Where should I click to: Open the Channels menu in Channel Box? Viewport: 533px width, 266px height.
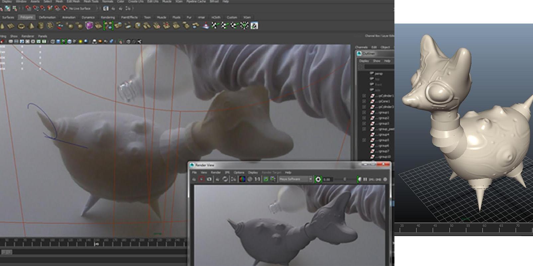[x=361, y=47]
